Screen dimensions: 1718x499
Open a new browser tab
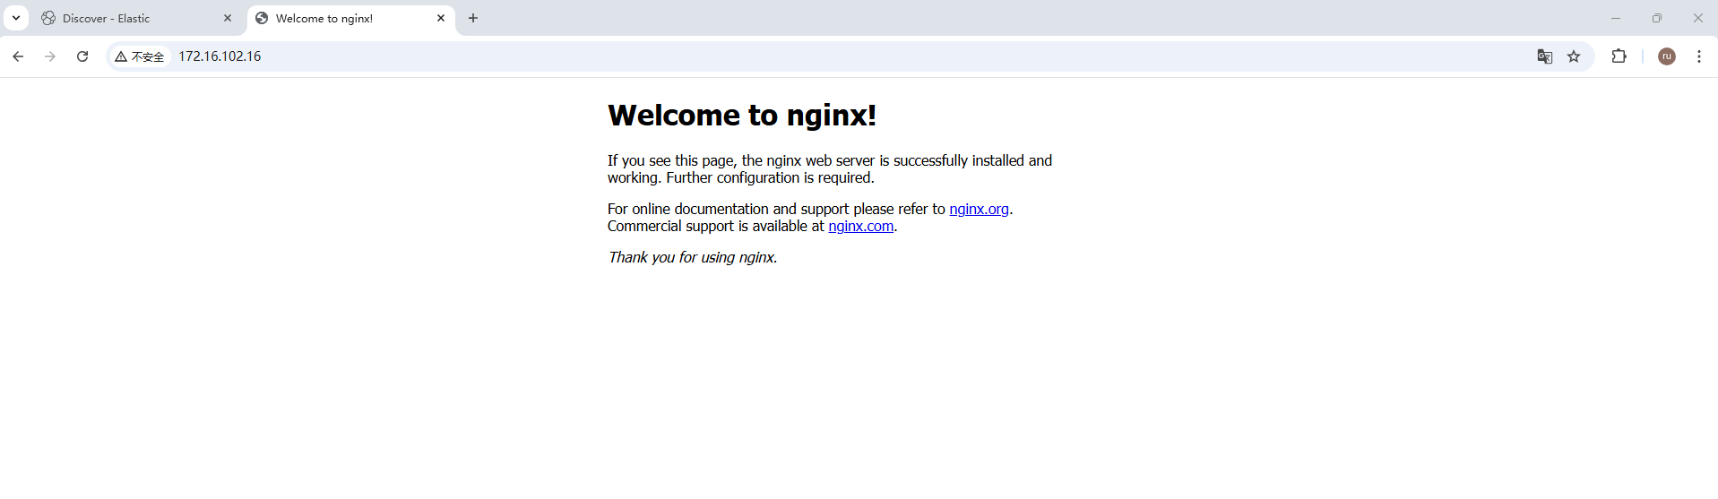click(x=473, y=18)
